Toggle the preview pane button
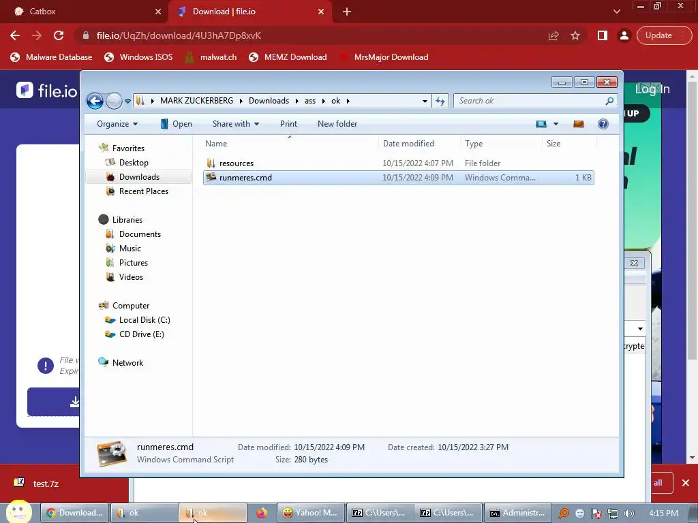The height and width of the screenshot is (523, 698). pyautogui.click(x=578, y=124)
